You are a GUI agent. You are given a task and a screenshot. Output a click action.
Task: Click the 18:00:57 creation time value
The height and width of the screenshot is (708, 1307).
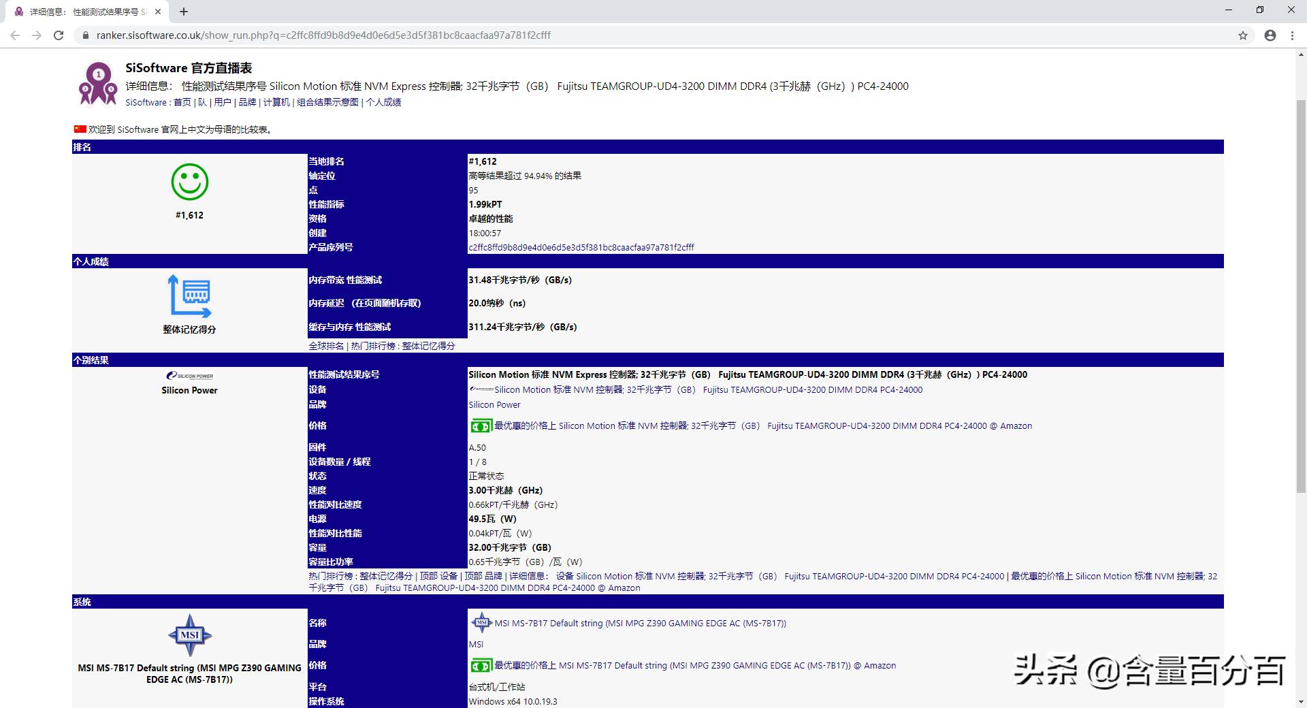(x=485, y=234)
